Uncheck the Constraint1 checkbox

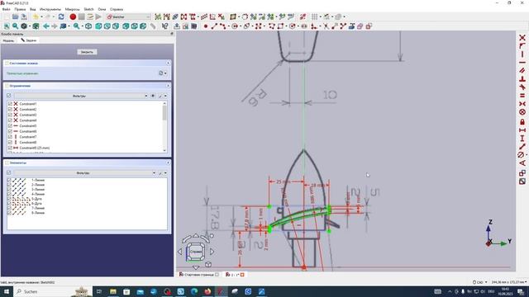click(x=10, y=104)
